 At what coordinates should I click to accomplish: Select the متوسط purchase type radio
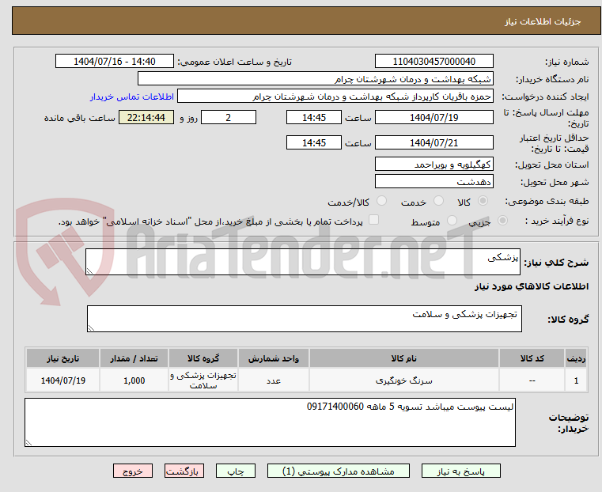coord(452,220)
